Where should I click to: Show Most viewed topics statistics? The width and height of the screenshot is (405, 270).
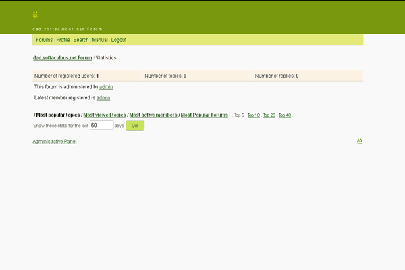[x=105, y=115]
